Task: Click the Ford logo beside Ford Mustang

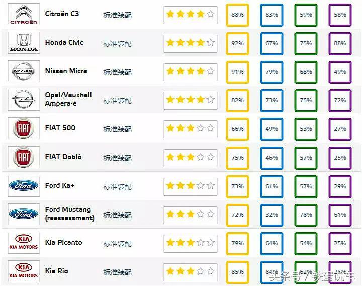Action: pyautogui.click(x=24, y=214)
